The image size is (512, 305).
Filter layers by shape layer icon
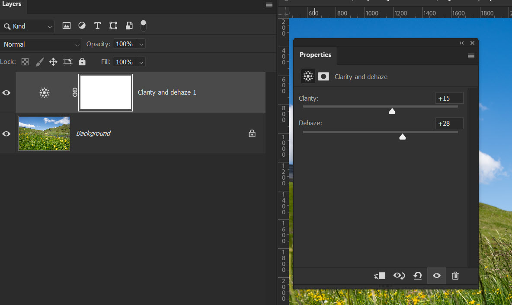coord(113,26)
